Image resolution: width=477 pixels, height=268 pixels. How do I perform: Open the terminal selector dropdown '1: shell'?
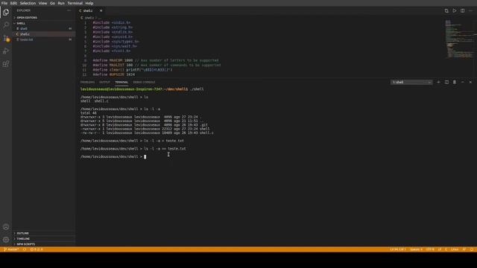pyautogui.click(x=411, y=82)
